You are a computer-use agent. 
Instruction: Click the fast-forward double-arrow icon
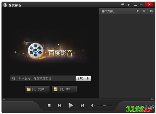[x=152, y=99]
